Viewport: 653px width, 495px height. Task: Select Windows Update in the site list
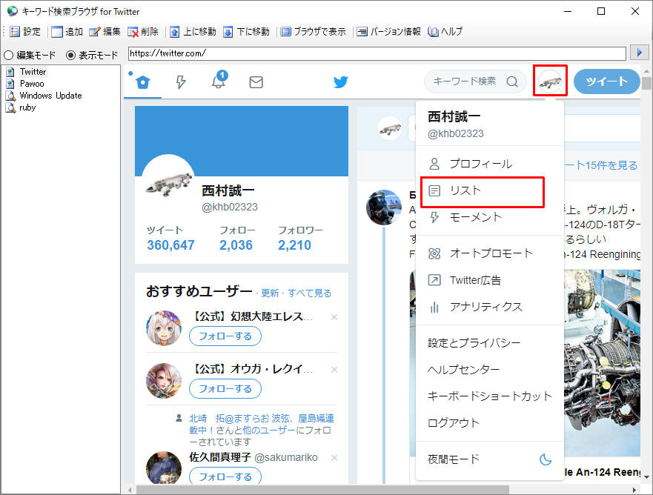tap(50, 96)
